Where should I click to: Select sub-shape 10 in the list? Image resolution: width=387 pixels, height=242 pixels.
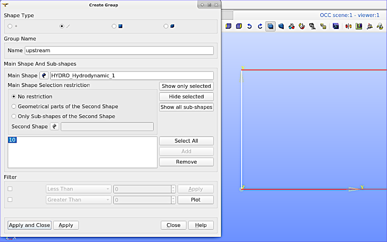[12, 140]
